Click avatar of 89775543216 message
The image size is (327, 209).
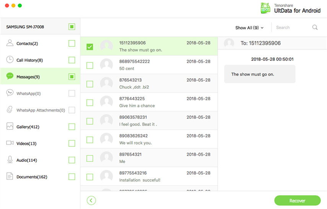point(107,176)
